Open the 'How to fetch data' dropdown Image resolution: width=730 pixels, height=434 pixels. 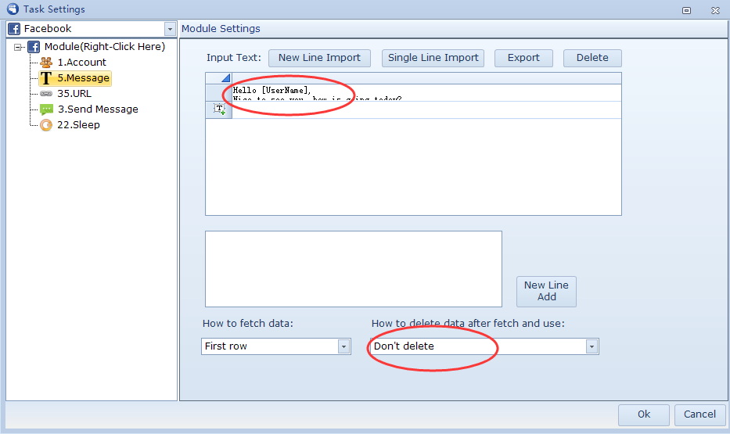coord(343,346)
